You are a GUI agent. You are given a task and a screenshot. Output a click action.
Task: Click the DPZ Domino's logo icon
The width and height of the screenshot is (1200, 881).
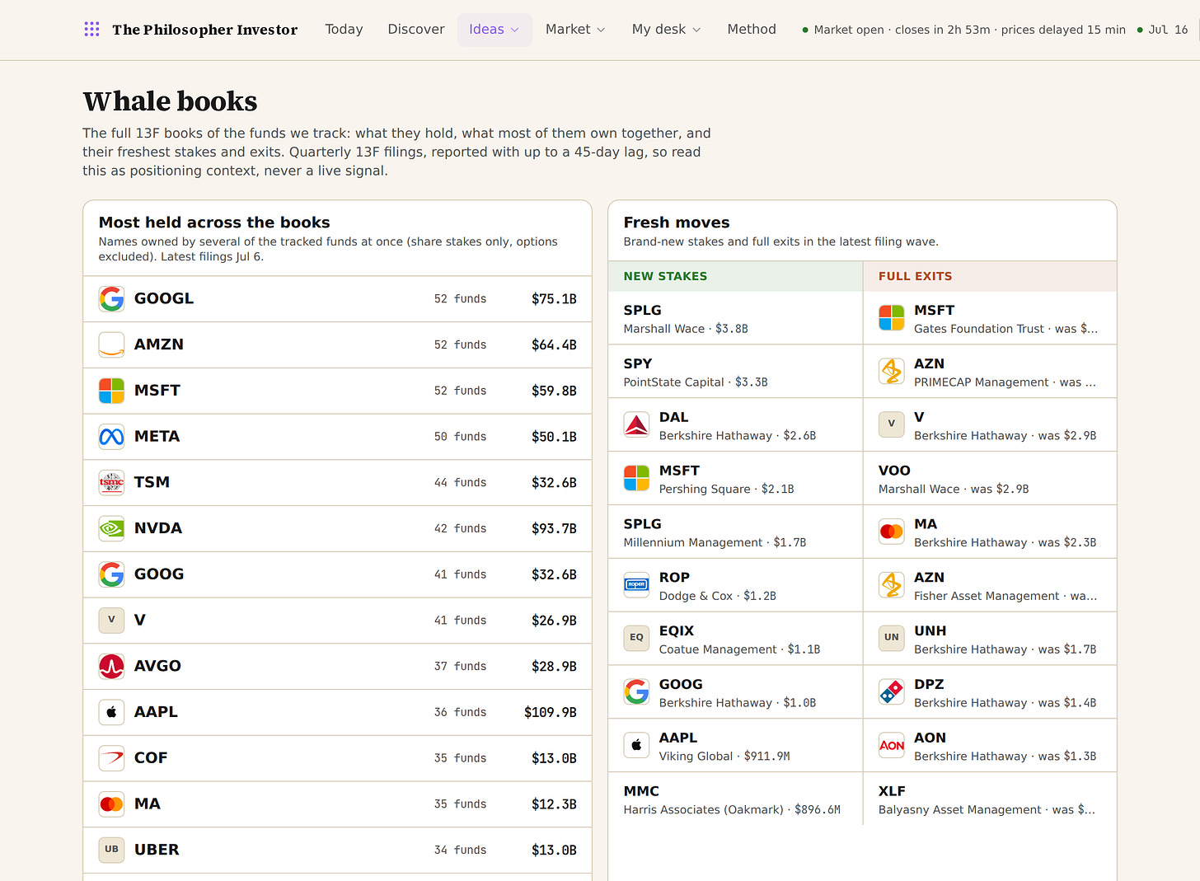[892, 691]
